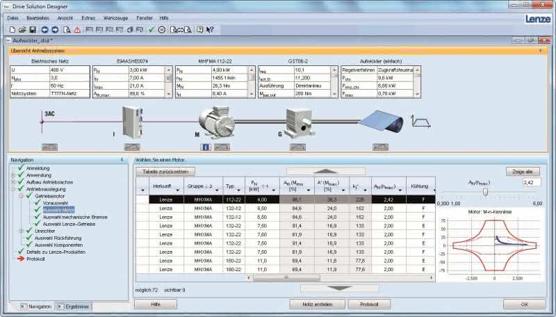Click the inverter device image
This screenshot has width=556, height=317.
[x=132, y=122]
